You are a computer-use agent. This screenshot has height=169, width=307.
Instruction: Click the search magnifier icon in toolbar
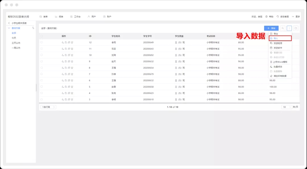(283, 28)
